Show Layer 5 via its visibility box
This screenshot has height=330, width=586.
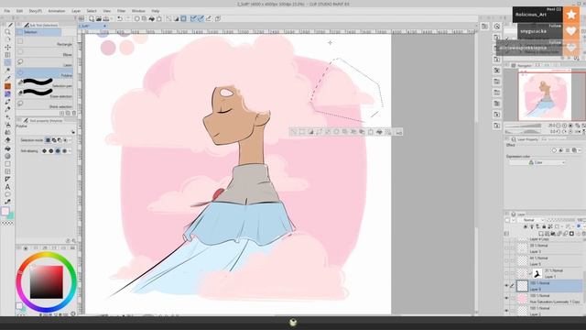[506, 260]
